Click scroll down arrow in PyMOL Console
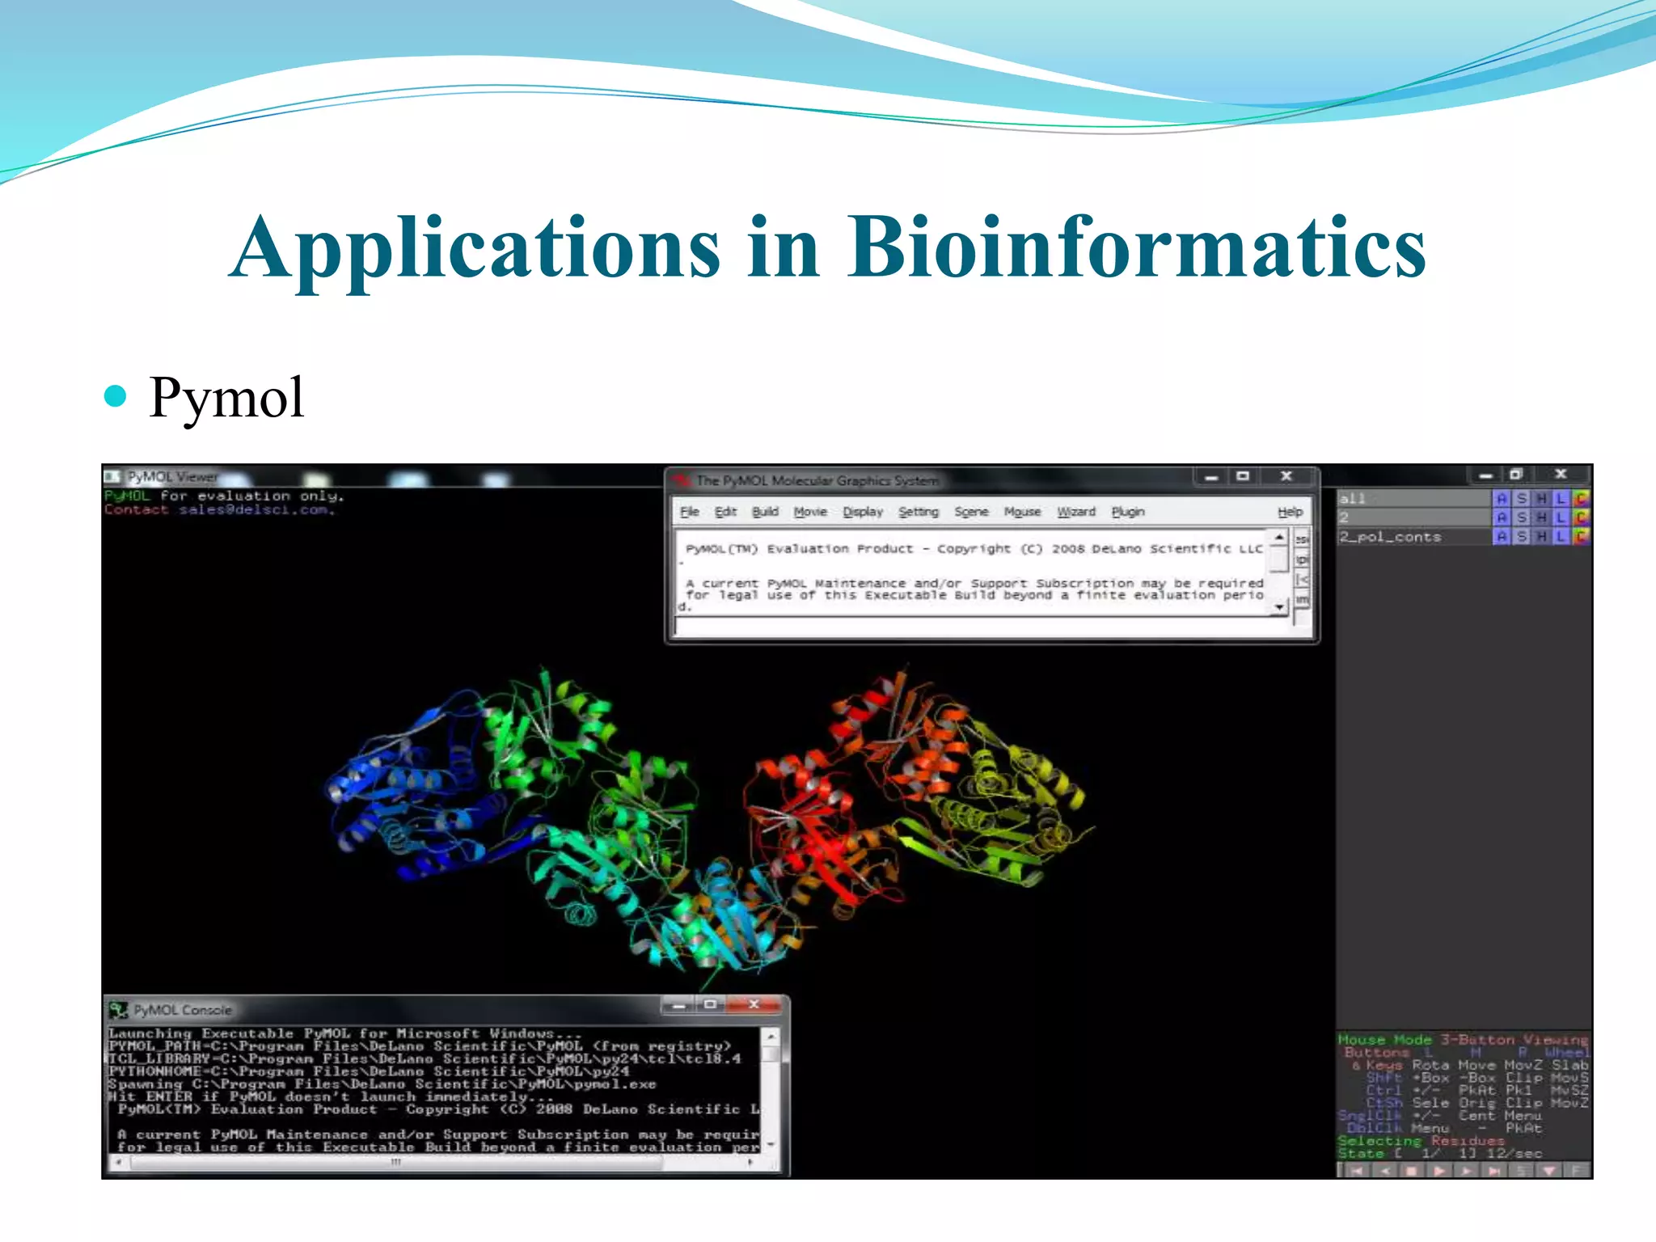1656x1242 pixels. click(771, 1144)
